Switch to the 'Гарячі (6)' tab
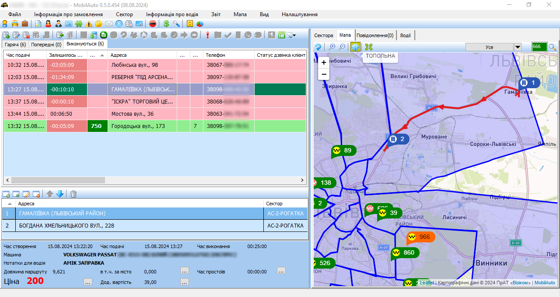The image size is (560, 297). [15, 45]
